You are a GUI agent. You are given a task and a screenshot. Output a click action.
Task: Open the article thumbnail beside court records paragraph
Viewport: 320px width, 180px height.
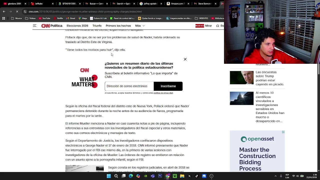pos(84,168)
